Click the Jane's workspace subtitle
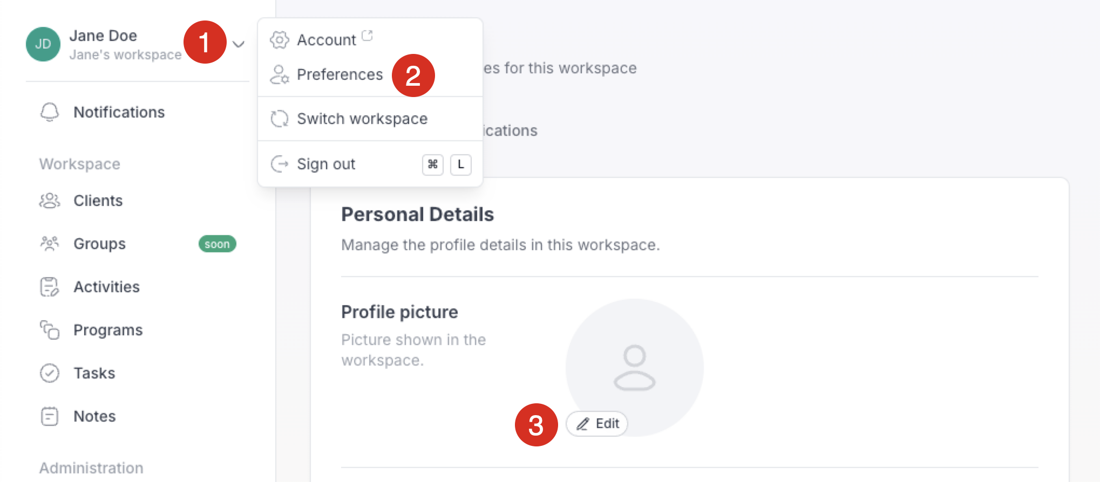 pos(125,55)
